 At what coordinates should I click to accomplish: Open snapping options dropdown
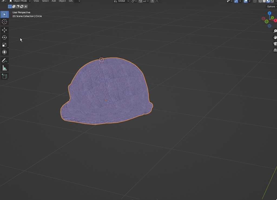[x=146, y=1]
